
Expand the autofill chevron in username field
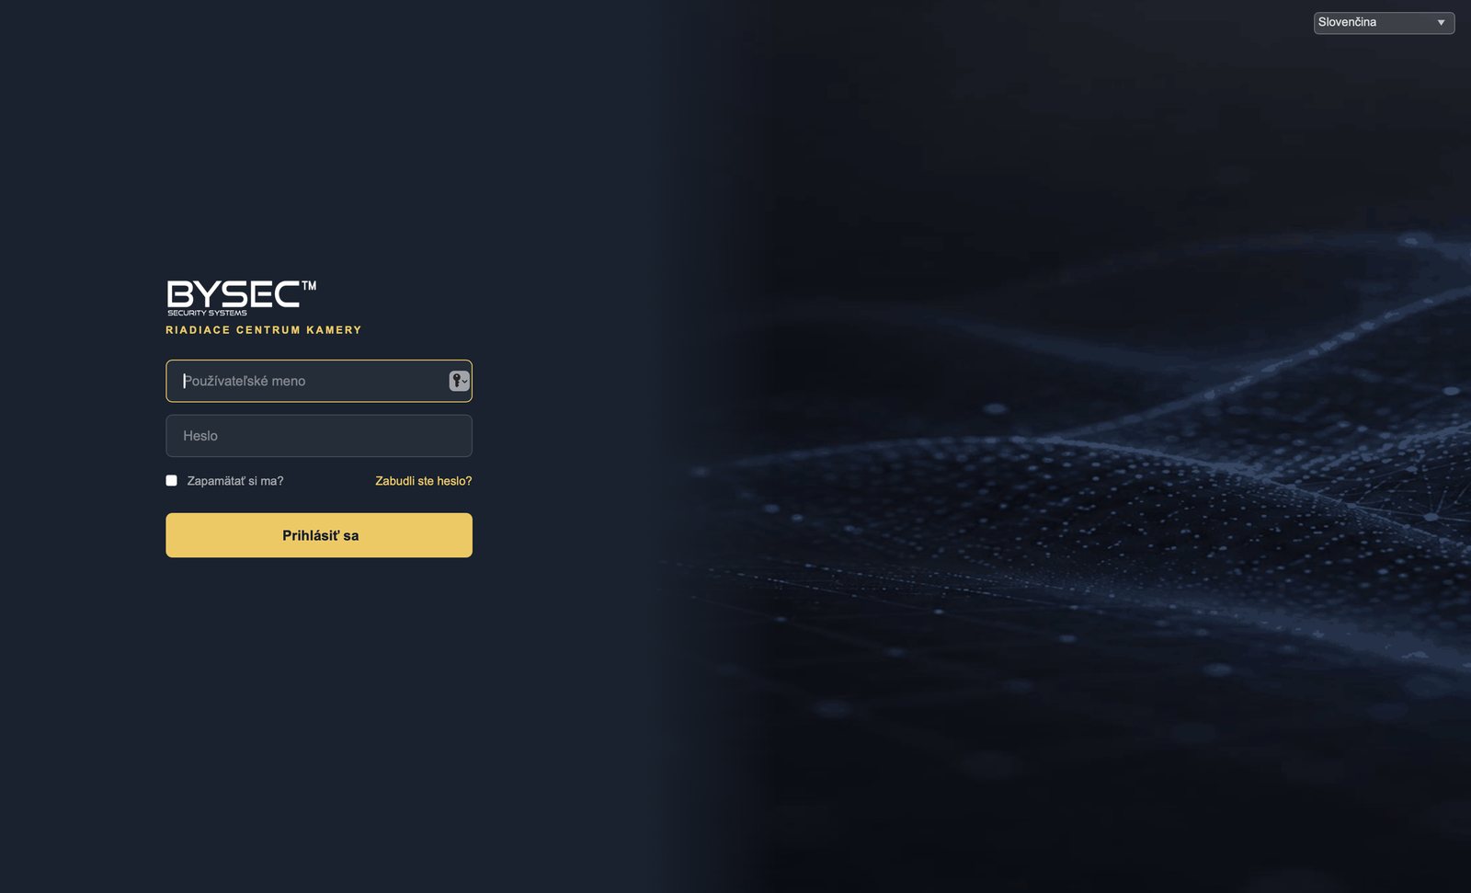click(x=466, y=381)
